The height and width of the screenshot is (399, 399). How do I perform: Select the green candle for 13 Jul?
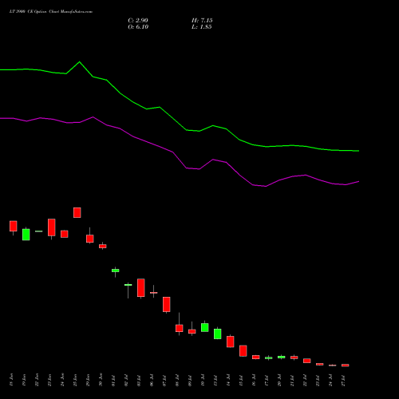click(x=218, y=334)
